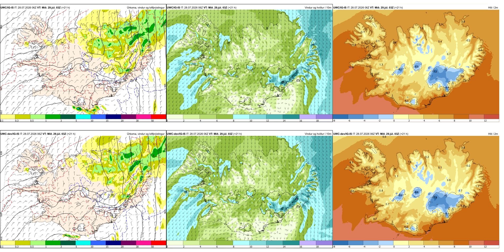Click the 5.6 label atop bottom temperature map

point(384,137)
